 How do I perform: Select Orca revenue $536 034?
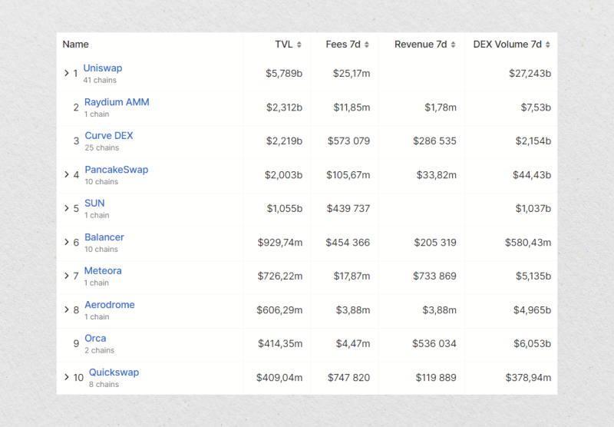(x=434, y=343)
